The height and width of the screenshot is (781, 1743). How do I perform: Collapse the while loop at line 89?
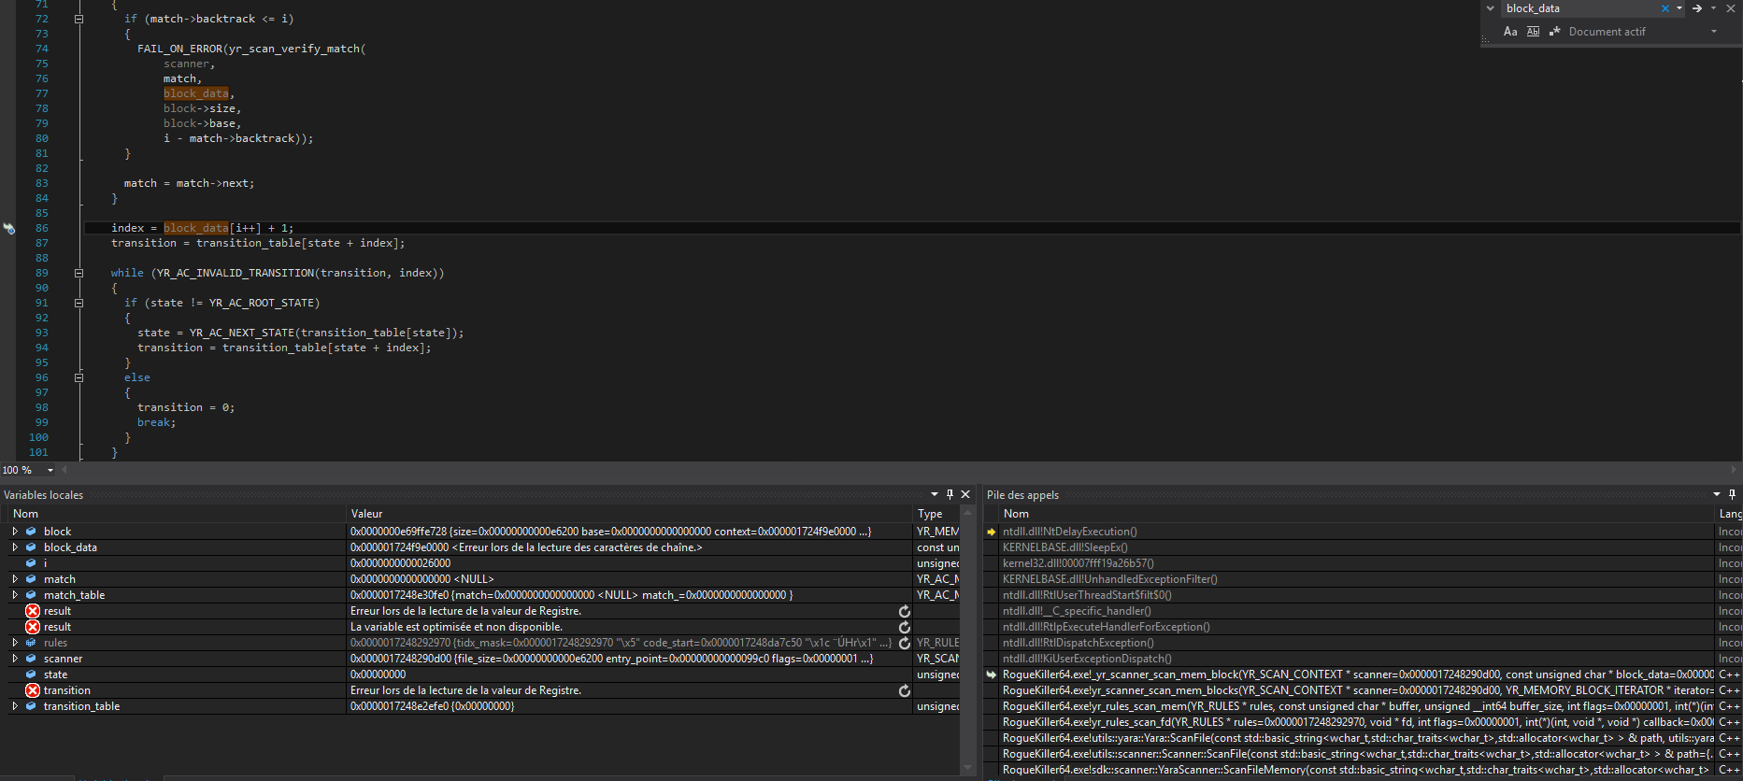(79, 273)
